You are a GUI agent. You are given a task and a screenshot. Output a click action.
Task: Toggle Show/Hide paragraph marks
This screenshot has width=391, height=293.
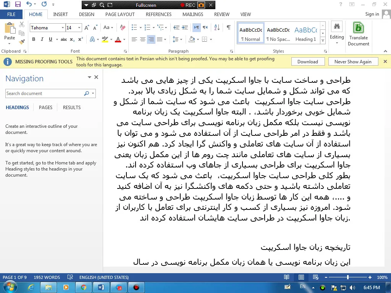click(228, 27)
